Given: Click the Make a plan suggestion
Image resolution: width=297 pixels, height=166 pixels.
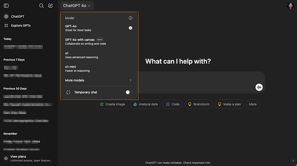Looking at the screenshot, I should tap(229, 104).
